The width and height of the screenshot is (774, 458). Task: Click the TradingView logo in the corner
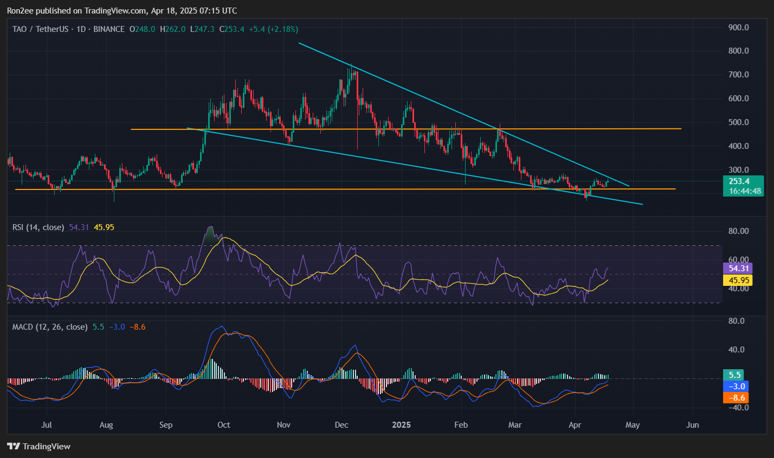39,446
